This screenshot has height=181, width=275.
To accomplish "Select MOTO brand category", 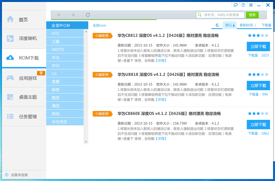I will [65, 50].
